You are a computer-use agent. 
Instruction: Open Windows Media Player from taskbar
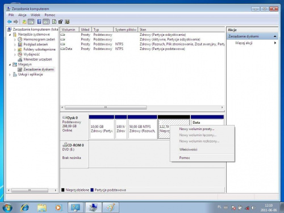click(59, 207)
